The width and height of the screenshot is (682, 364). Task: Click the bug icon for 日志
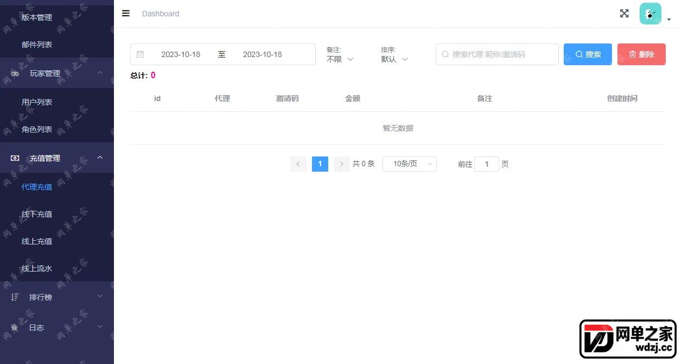point(15,328)
